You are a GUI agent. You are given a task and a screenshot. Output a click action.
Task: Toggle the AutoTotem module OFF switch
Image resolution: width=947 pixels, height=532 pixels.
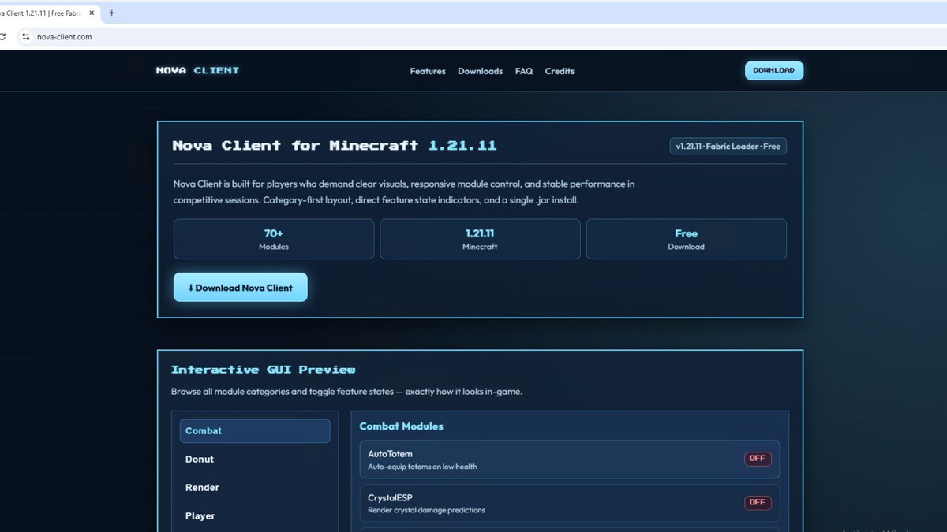tap(758, 459)
